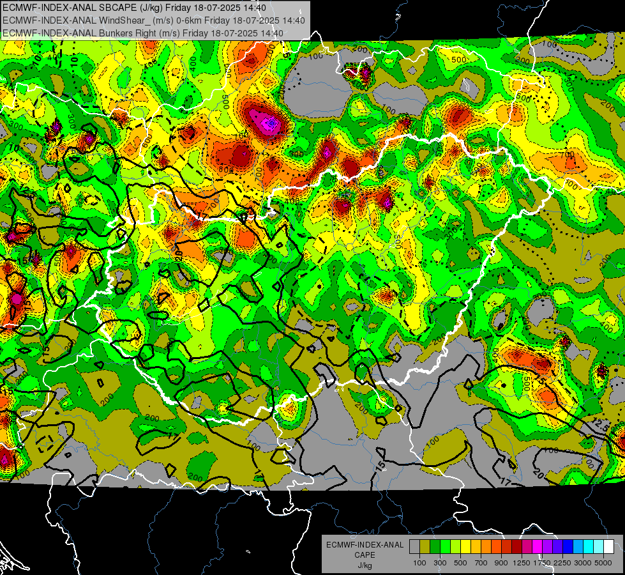625x575 pixels.
Task: Pick the olive legend swatch
Action: pyautogui.click(x=425, y=547)
